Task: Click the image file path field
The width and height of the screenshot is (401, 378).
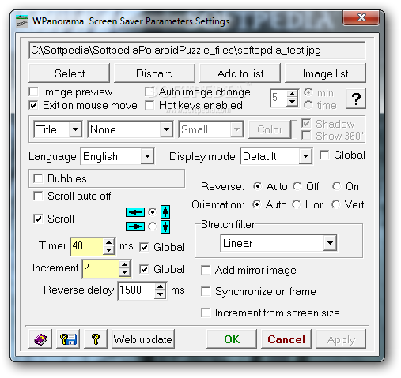Action: pyautogui.click(x=197, y=50)
